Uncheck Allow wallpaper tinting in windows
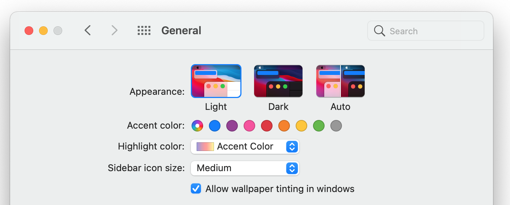 click(x=196, y=189)
